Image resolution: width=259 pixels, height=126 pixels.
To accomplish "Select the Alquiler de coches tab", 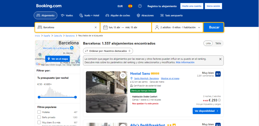I will coord(118,15).
